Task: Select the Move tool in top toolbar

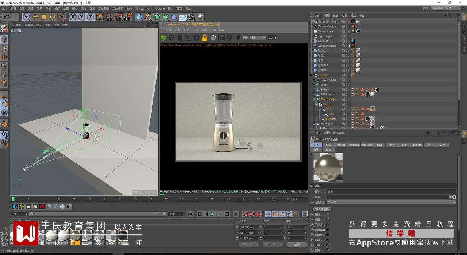Action: [x=35, y=17]
